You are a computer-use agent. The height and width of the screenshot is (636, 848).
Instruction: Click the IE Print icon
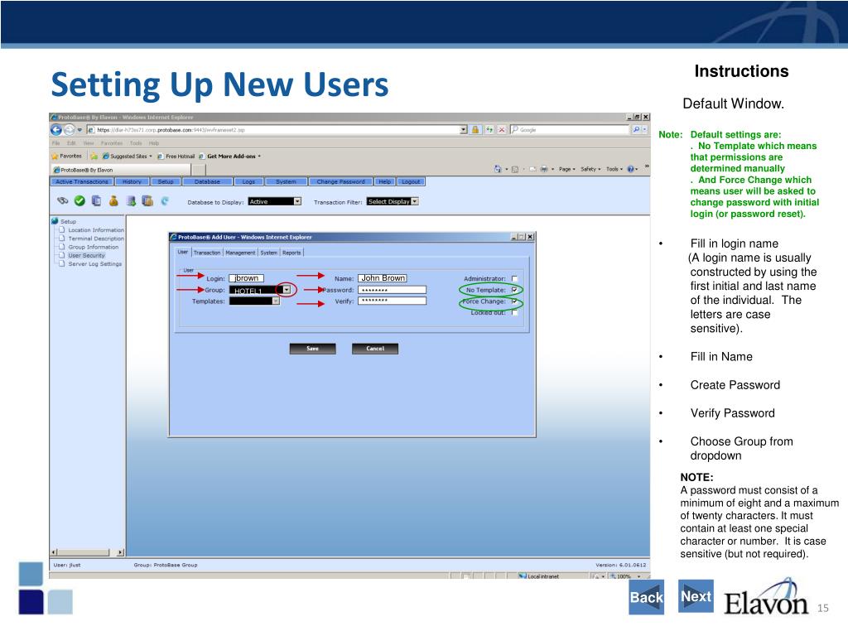click(544, 169)
